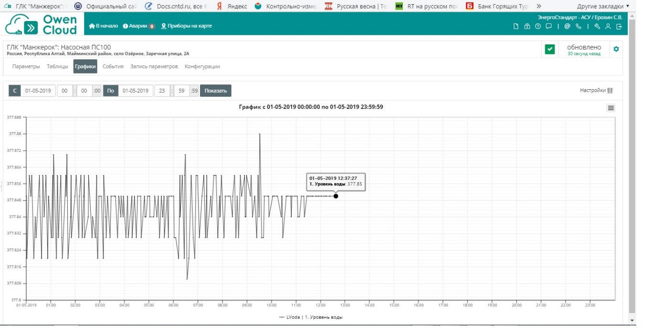Viewport: 652px width, 335px height.
Task: Click the lock icon in header
Action: (x=527, y=27)
